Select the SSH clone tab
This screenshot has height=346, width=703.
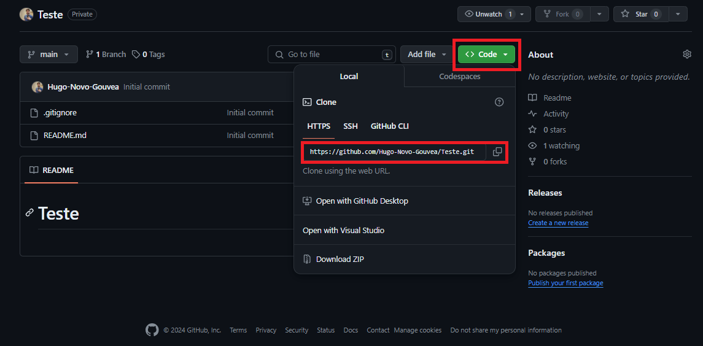coord(350,126)
